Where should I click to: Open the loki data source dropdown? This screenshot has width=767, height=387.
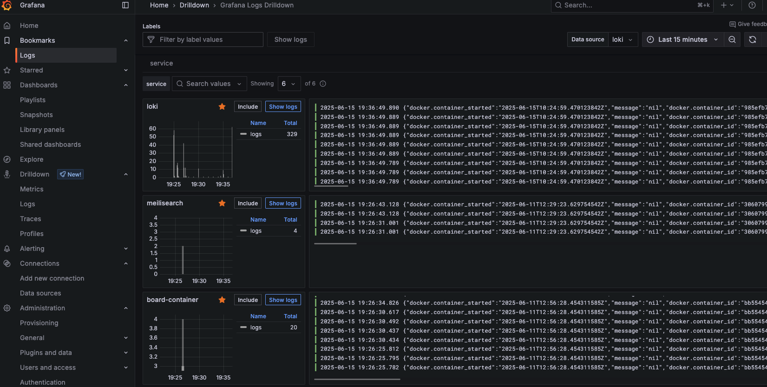[x=623, y=39]
